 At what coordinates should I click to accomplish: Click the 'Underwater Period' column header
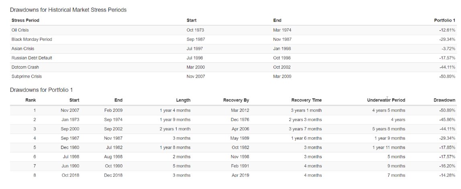[x=386, y=100]
